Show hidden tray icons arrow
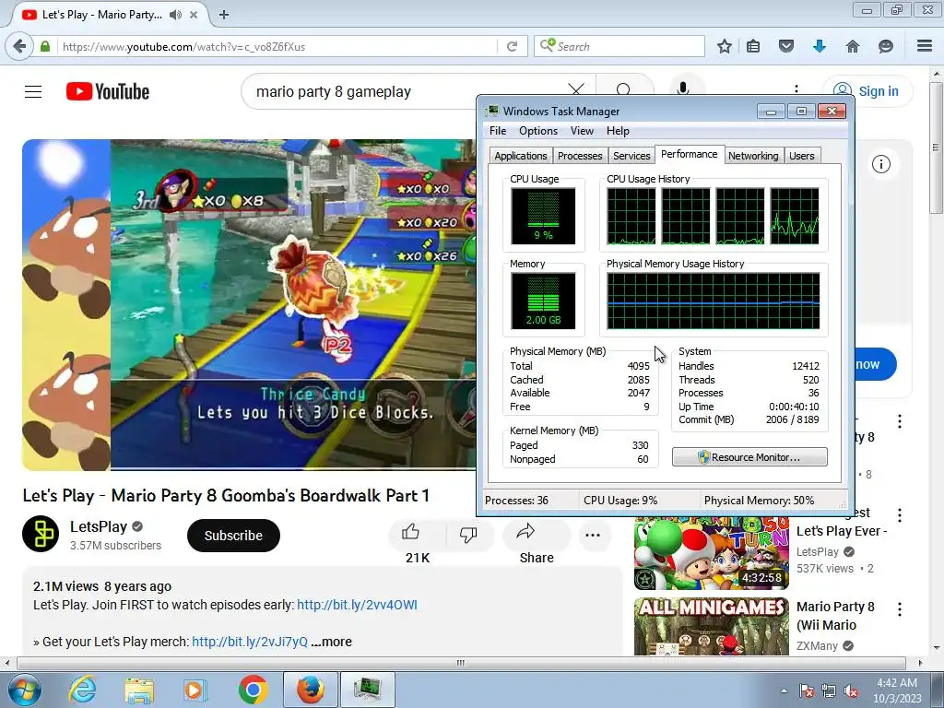The height and width of the screenshot is (708, 944). pyautogui.click(x=784, y=691)
